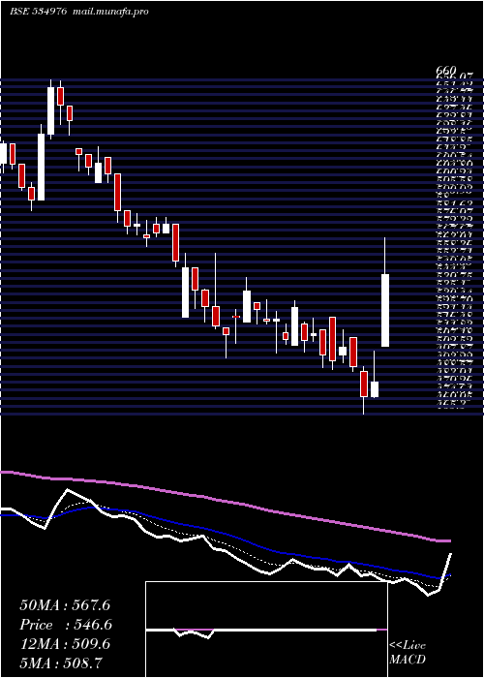Image resolution: width=484 pixels, height=678 pixels.
Task: Click the '50MA : 567.6' label
Action: (x=65, y=605)
